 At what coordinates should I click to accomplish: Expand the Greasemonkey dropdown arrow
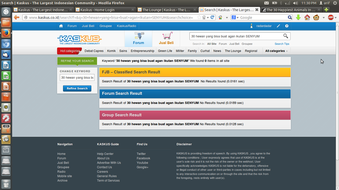pos(324,18)
